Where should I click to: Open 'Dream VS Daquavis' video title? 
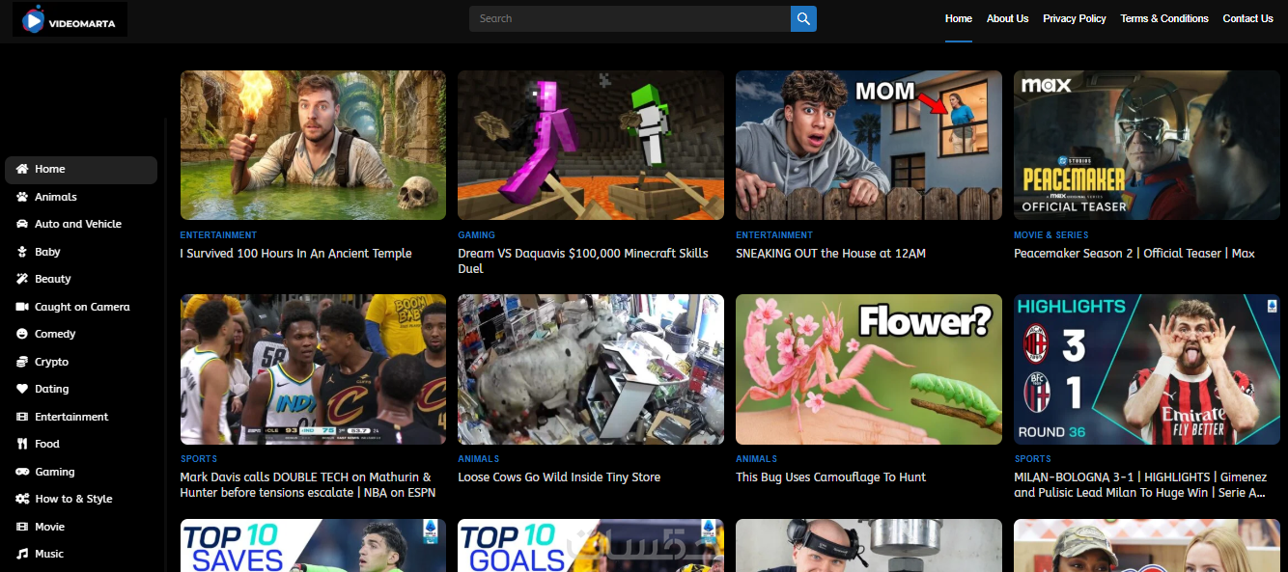pos(583,261)
